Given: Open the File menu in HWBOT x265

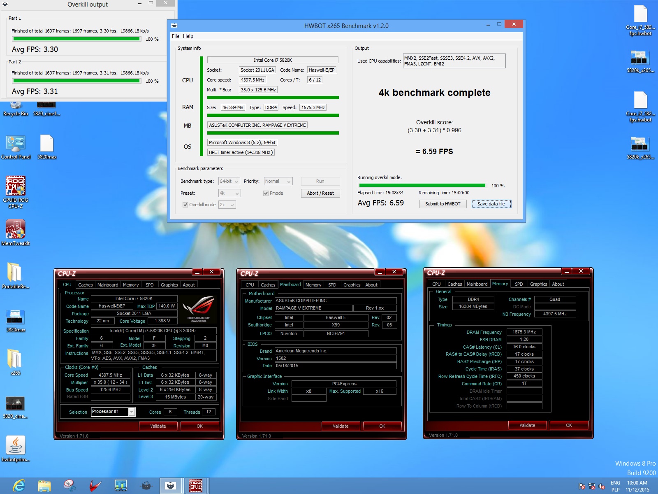Looking at the screenshot, I should point(176,36).
